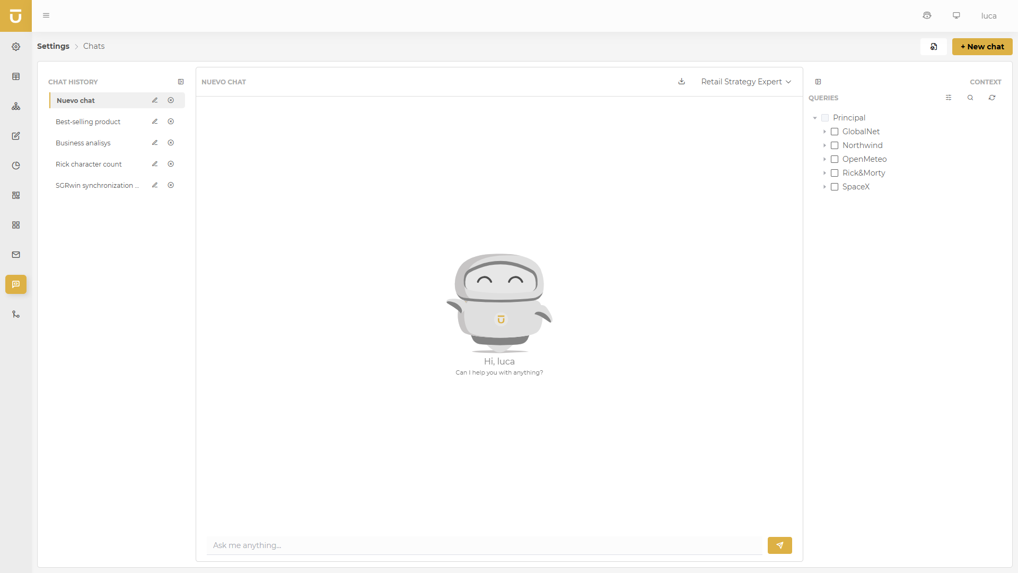Click the send message paper plane button

click(x=779, y=545)
